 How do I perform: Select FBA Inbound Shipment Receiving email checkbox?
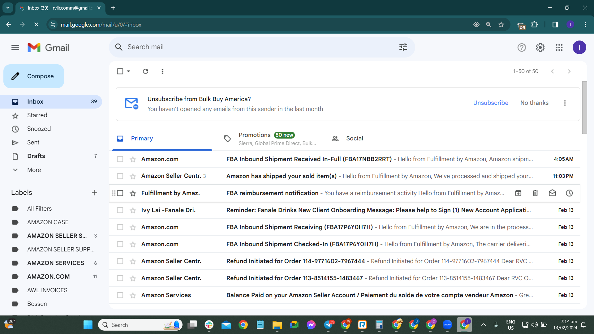click(x=120, y=227)
